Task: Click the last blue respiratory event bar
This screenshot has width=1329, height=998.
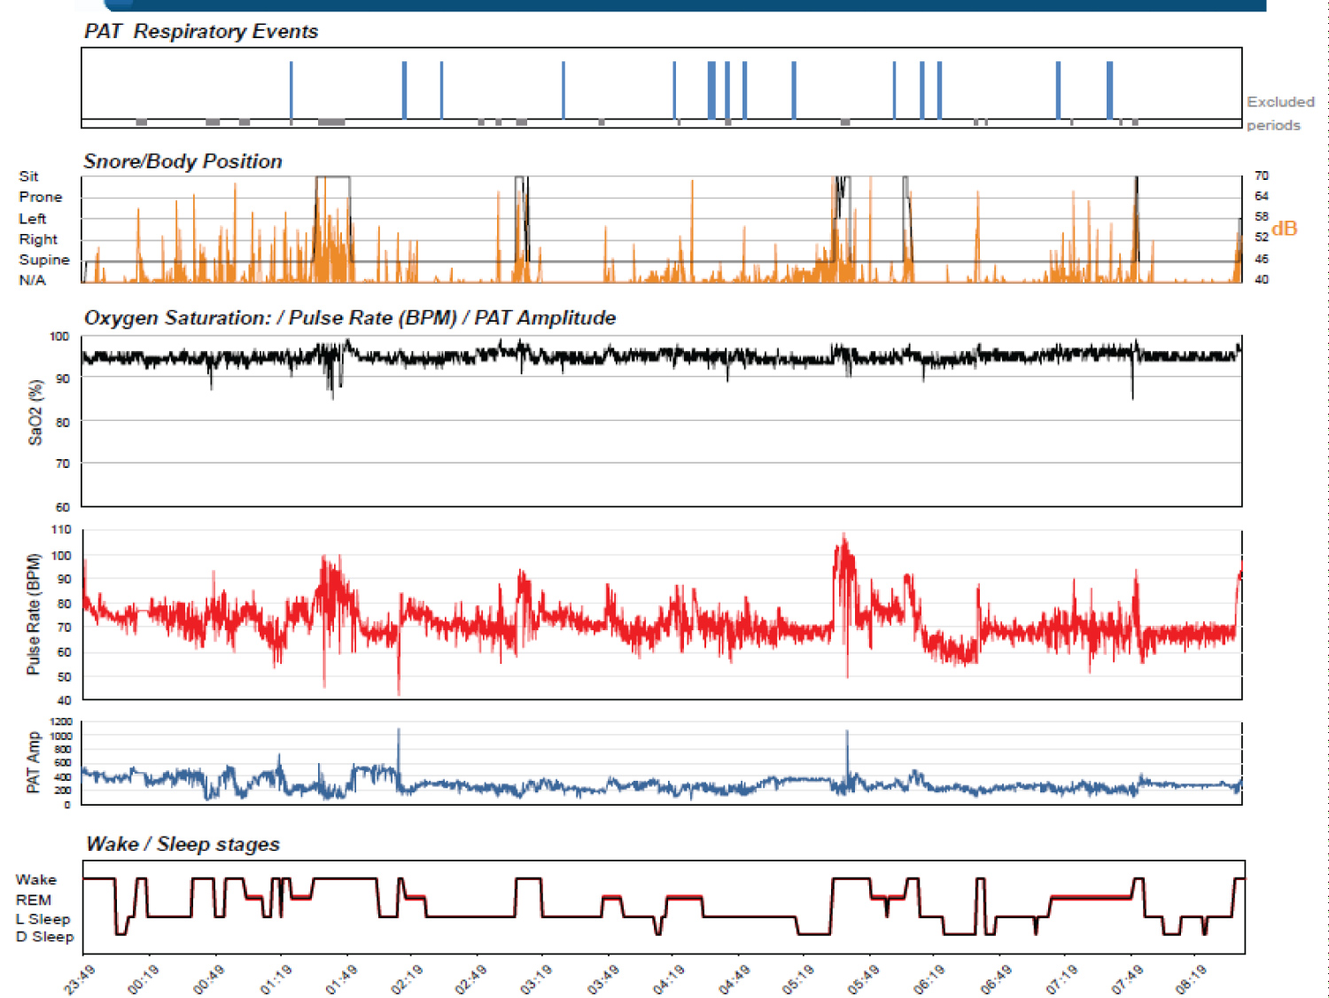Action: tap(1109, 89)
